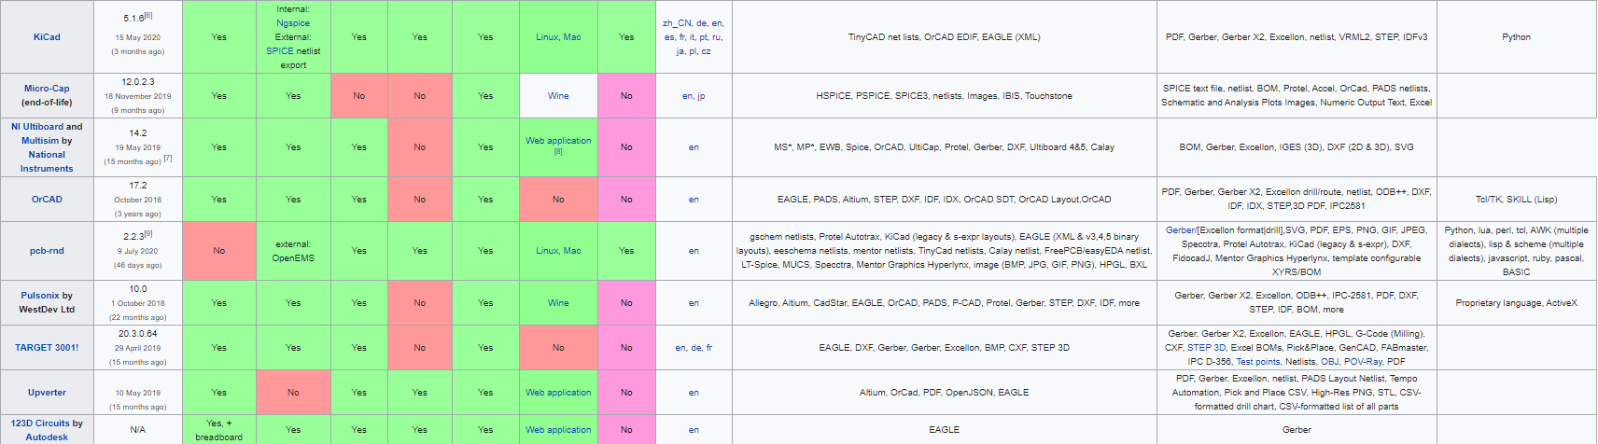Open the fr language link in TARGET 3001! row
1598x444 pixels.
[x=709, y=348]
